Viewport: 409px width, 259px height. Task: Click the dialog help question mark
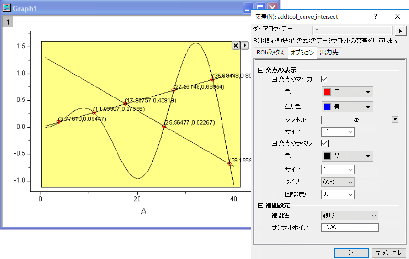(x=375, y=16)
